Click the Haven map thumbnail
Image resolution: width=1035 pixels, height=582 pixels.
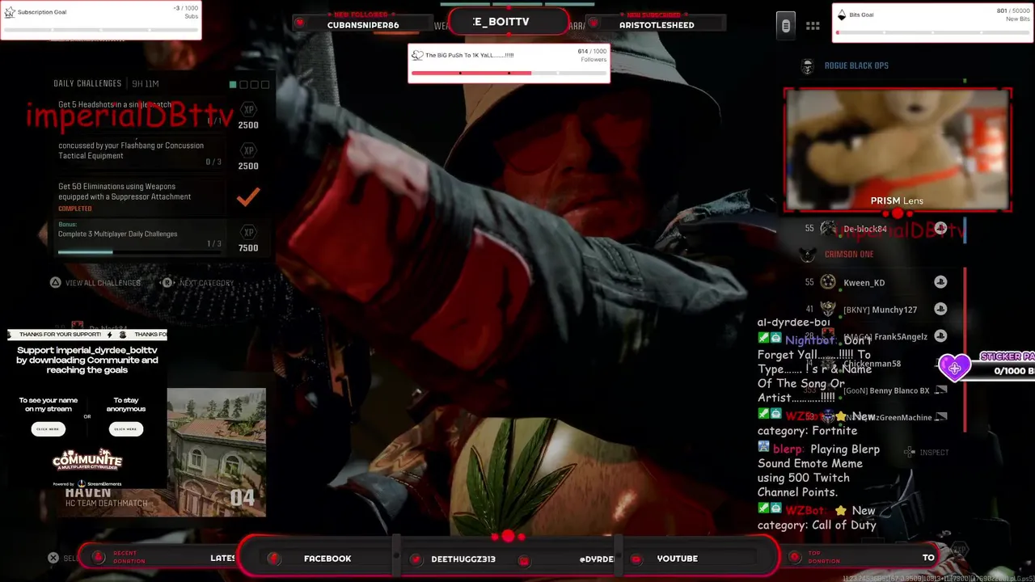pos(216,452)
